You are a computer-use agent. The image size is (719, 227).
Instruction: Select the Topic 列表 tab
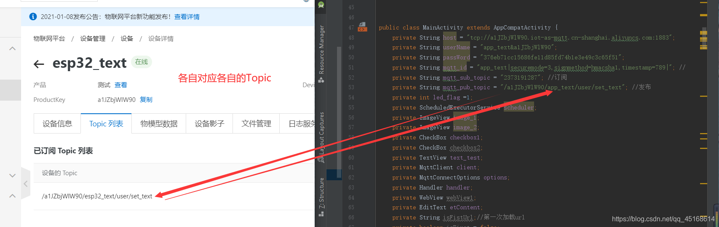(x=106, y=123)
